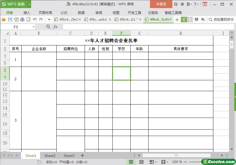The height and width of the screenshot is (165, 236).
Task: Click the fx insert function icon
Action: click(55, 27)
